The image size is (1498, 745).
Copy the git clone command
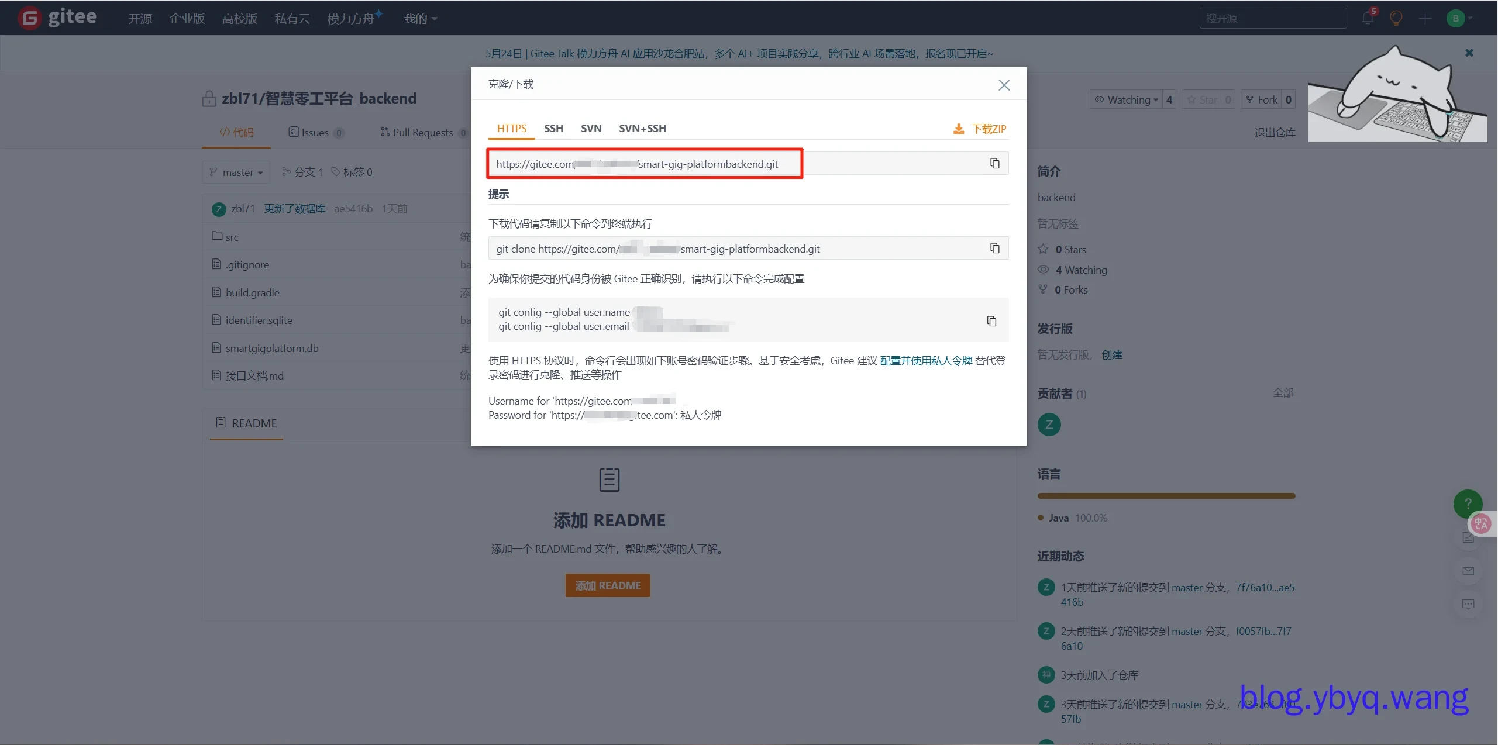pos(994,248)
